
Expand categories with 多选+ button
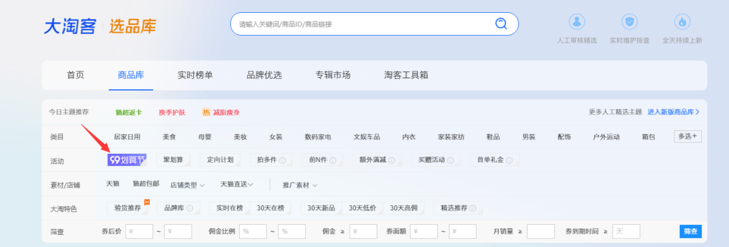[x=688, y=136]
